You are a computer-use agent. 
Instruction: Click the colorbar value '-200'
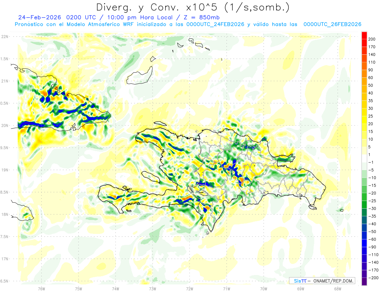(373, 278)
